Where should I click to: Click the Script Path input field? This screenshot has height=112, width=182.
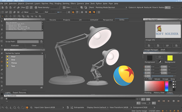[28, 41]
